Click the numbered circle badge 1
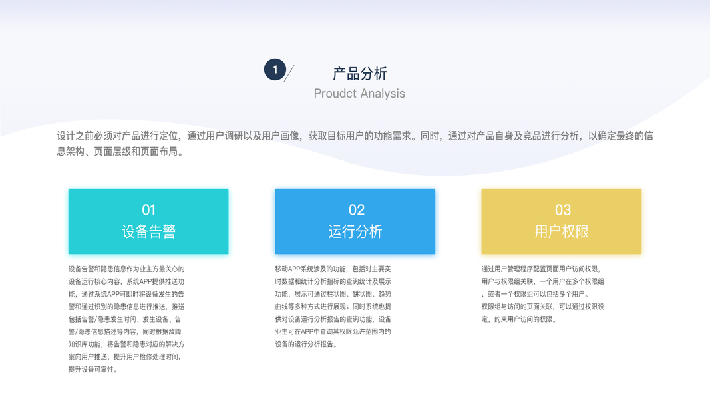The height and width of the screenshot is (399, 710). (x=275, y=70)
